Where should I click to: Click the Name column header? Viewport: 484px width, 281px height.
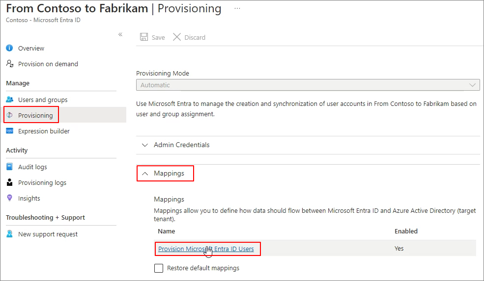(167, 231)
